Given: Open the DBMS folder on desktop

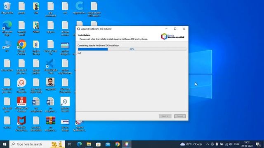Looking at the screenshot, I should pos(36,27).
